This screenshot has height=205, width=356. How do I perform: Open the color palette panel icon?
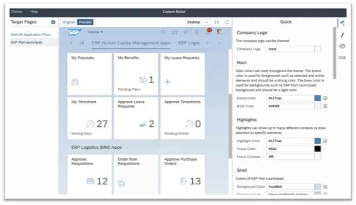[x=342, y=46]
